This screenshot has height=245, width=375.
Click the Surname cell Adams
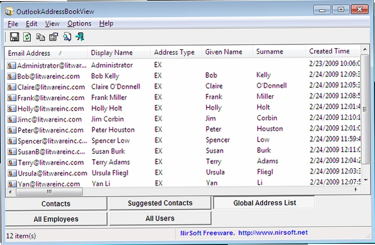pyautogui.click(x=267, y=161)
